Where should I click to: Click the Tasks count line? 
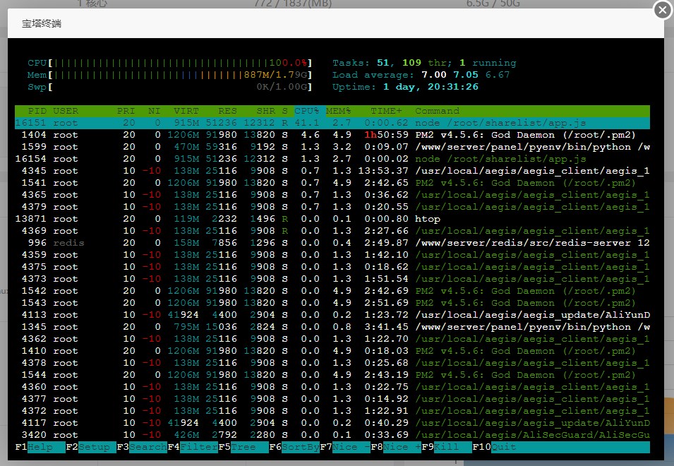pyautogui.click(x=424, y=63)
